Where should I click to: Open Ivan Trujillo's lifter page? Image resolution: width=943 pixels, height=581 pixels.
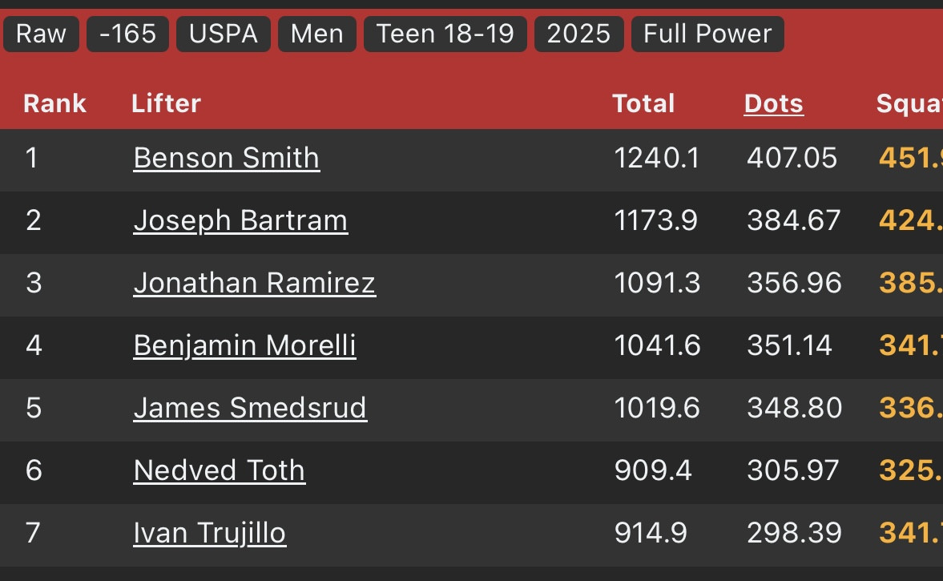209,533
